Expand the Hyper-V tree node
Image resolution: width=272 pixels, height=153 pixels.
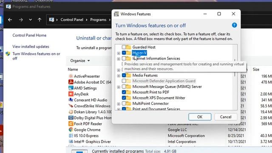[x=119, y=53]
